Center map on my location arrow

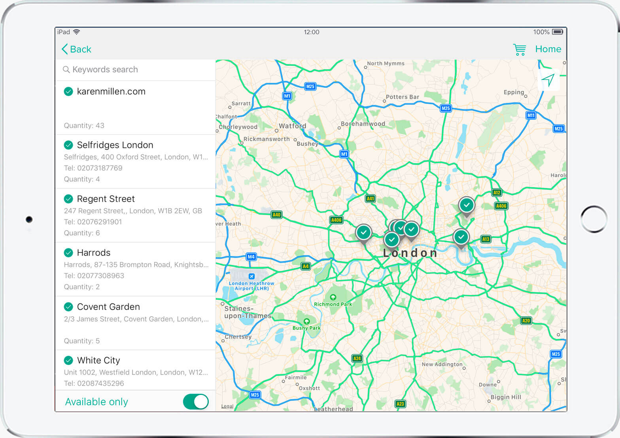(548, 80)
